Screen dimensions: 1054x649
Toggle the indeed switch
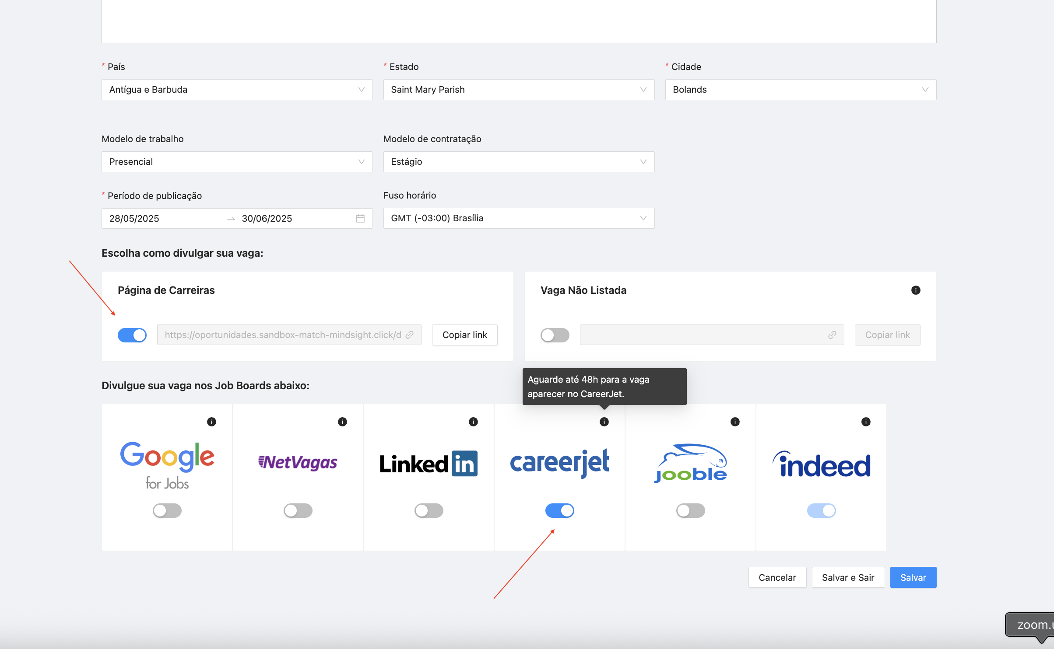822,510
